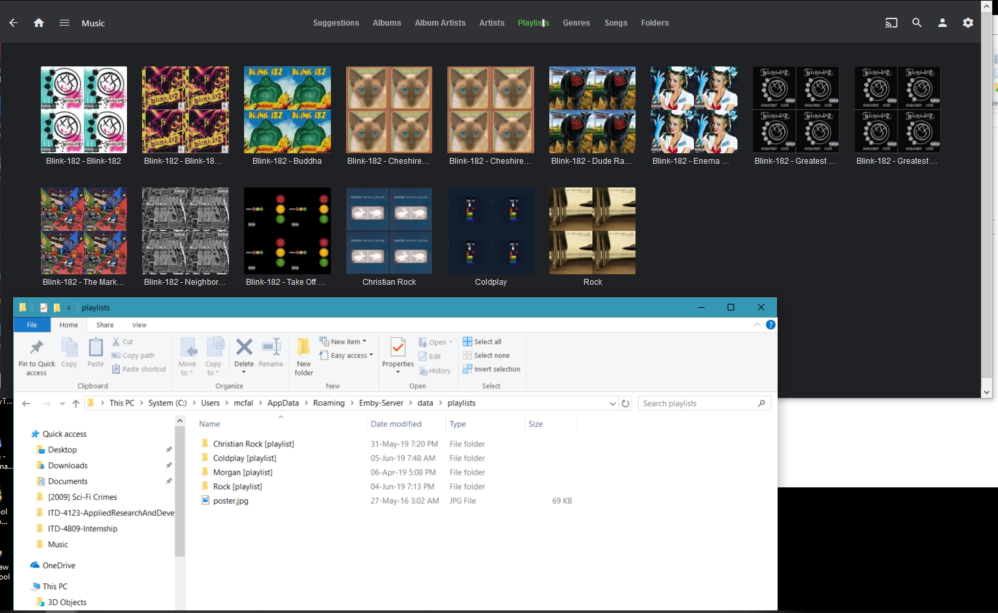998x613 pixels.
Task: Click Invert selection button
Action: click(496, 369)
